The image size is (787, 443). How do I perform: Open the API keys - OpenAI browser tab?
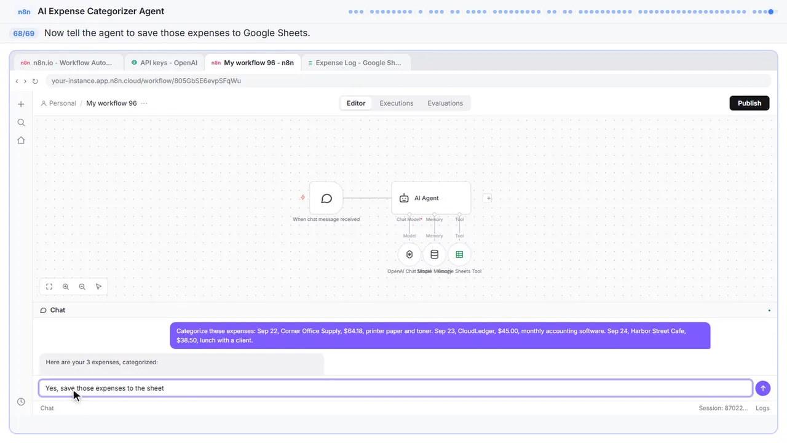coord(164,63)
